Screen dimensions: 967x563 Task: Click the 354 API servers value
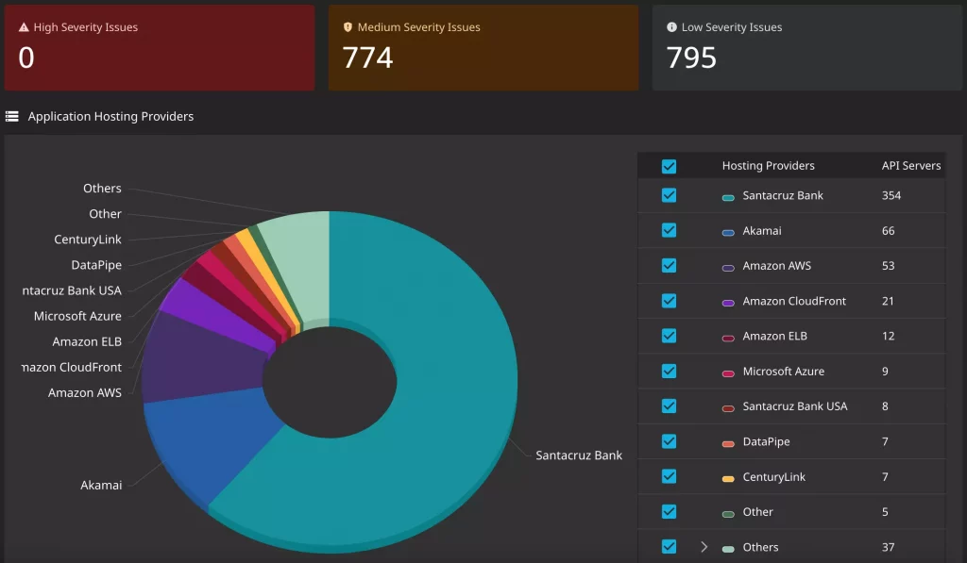891,195
